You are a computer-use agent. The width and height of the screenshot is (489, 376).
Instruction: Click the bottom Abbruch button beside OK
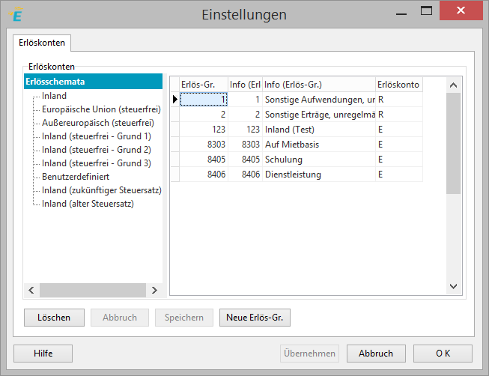coord(376,354)
